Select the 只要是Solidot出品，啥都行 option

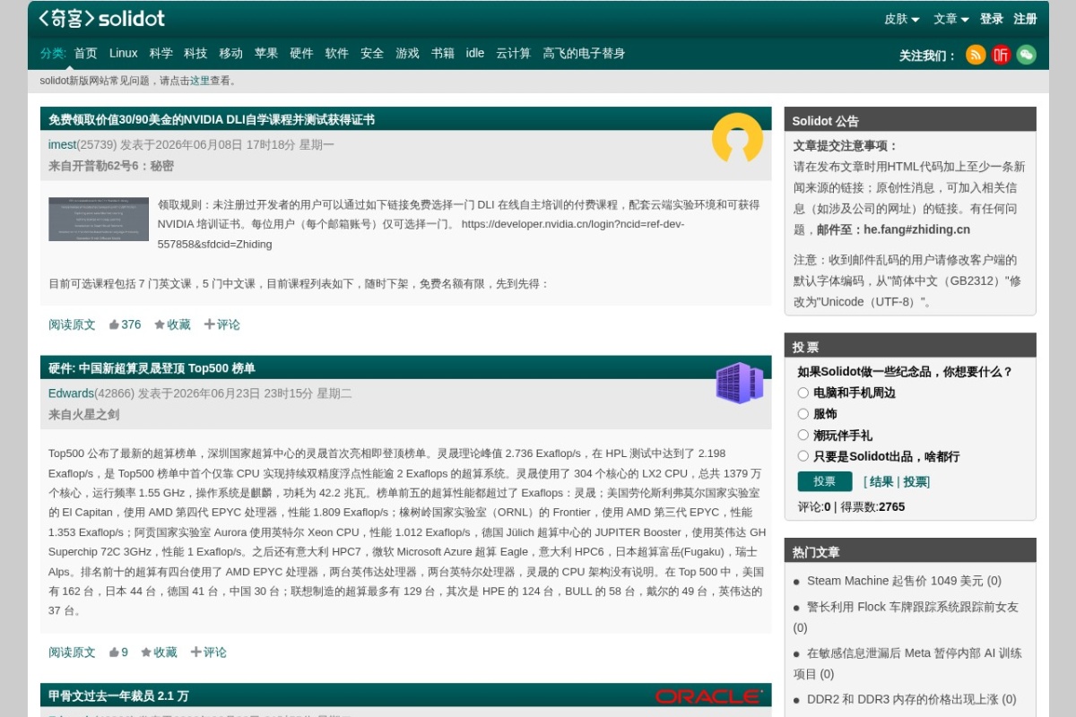coord(803,456)
